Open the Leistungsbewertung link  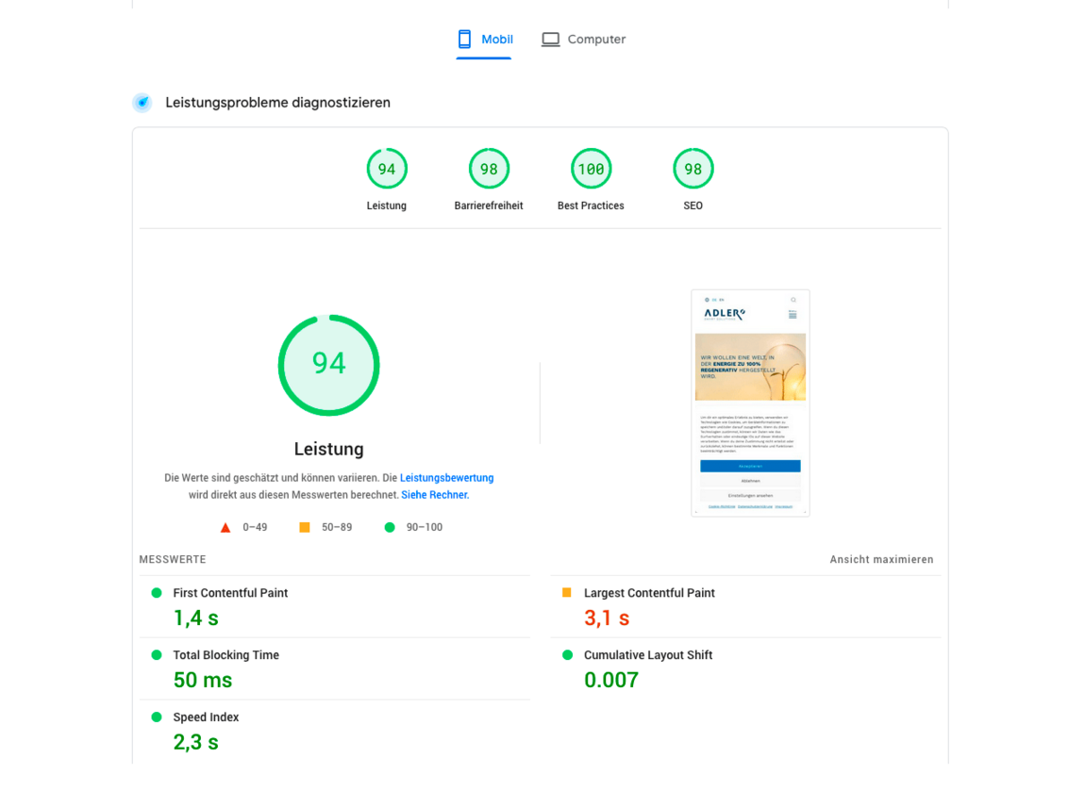pos(447,478)
